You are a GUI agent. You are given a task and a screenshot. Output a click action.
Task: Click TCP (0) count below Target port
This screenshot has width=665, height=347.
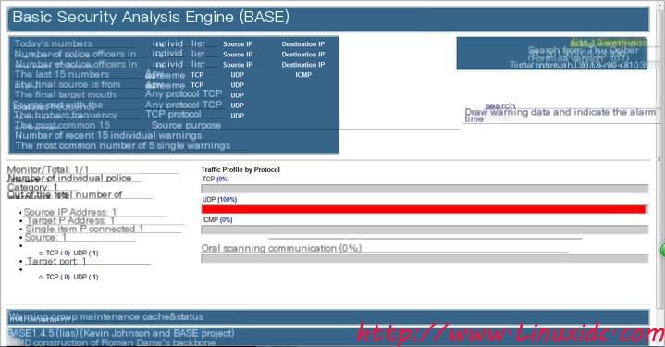pyautogui.click(x=58, y=277)
